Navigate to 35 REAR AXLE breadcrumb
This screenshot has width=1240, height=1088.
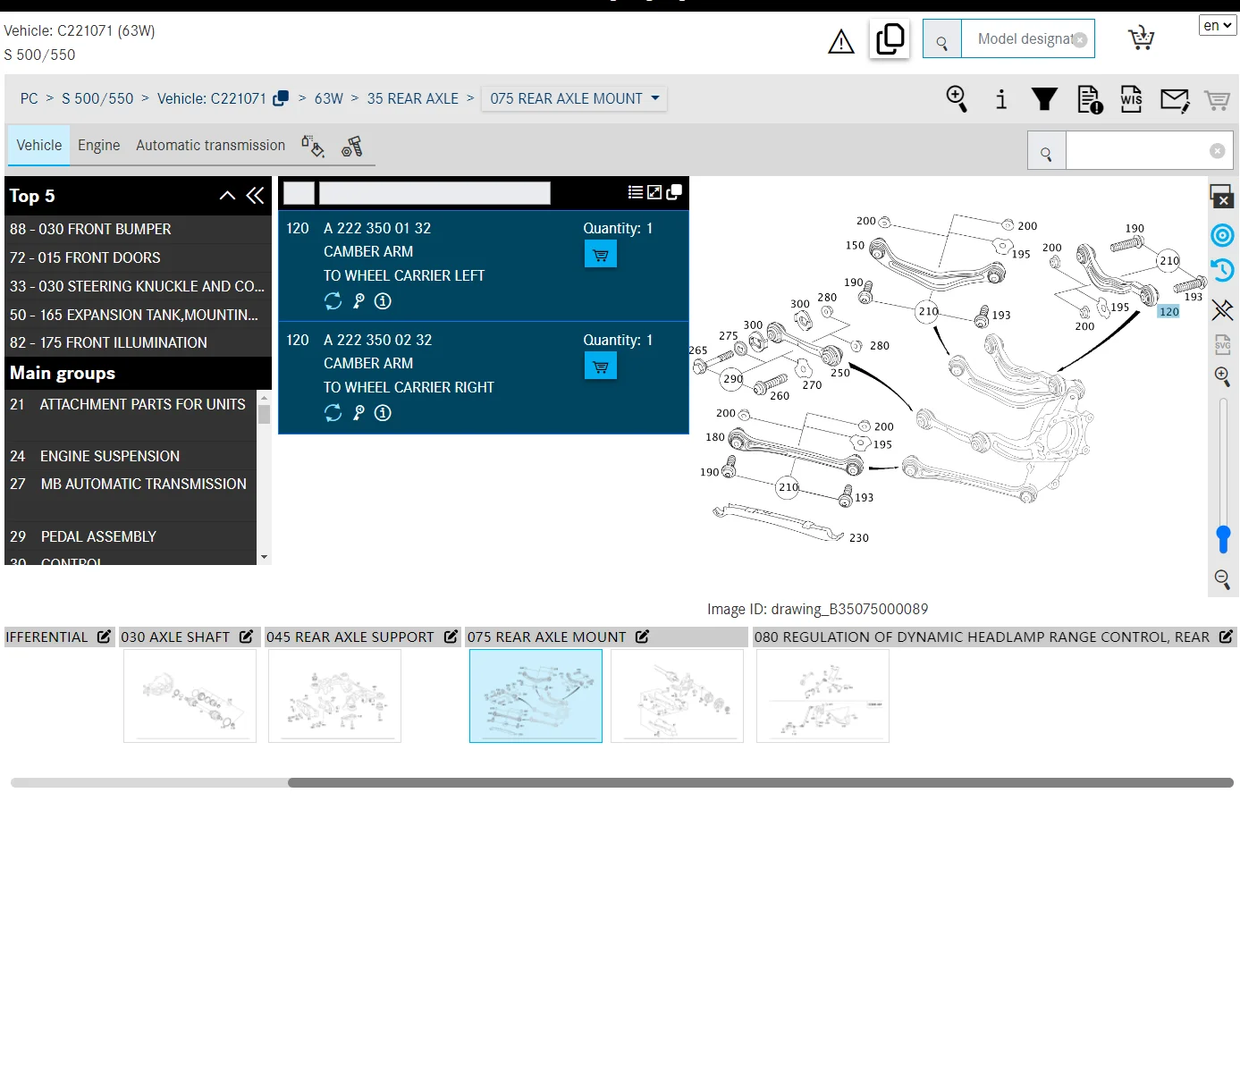[x=413, y=98]
